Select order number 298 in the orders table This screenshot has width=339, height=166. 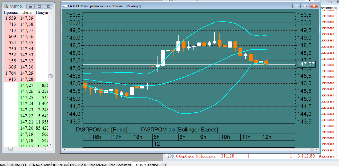click(171, 156)
